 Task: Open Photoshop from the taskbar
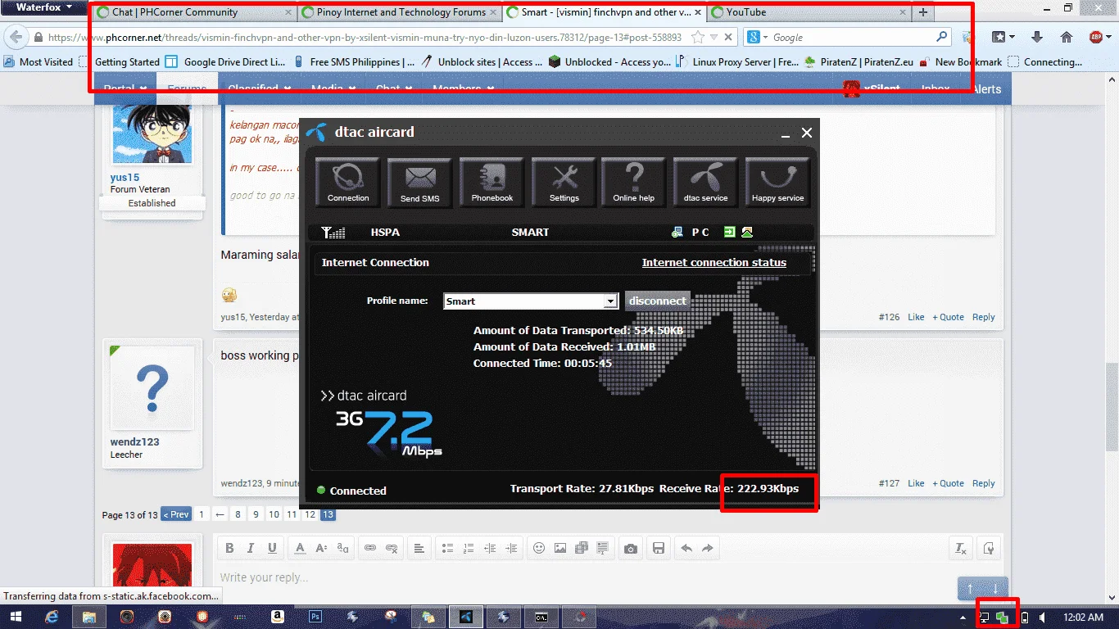click(316, 617)
